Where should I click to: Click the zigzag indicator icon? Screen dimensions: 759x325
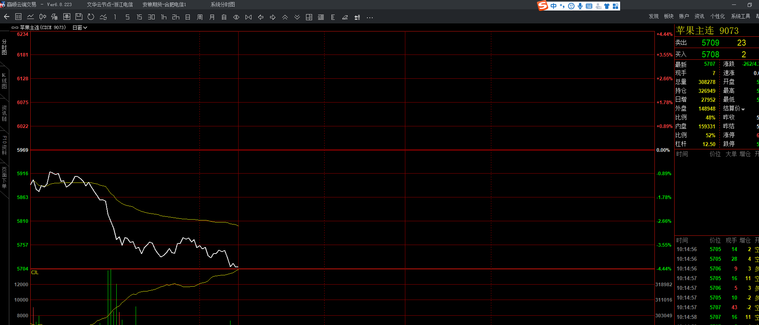point(55,17)
